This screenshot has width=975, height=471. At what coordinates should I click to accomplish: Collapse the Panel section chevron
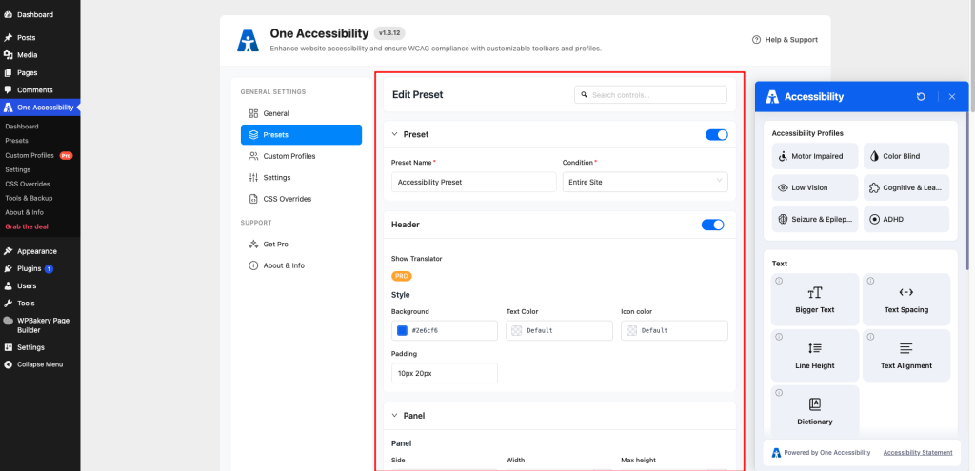coord(394,416)
